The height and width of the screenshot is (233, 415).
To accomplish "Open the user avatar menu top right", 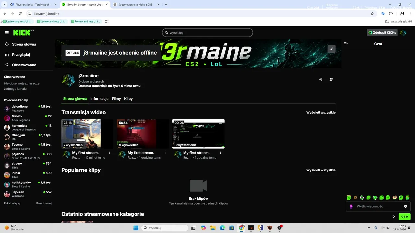I will (x=403, y=33).
